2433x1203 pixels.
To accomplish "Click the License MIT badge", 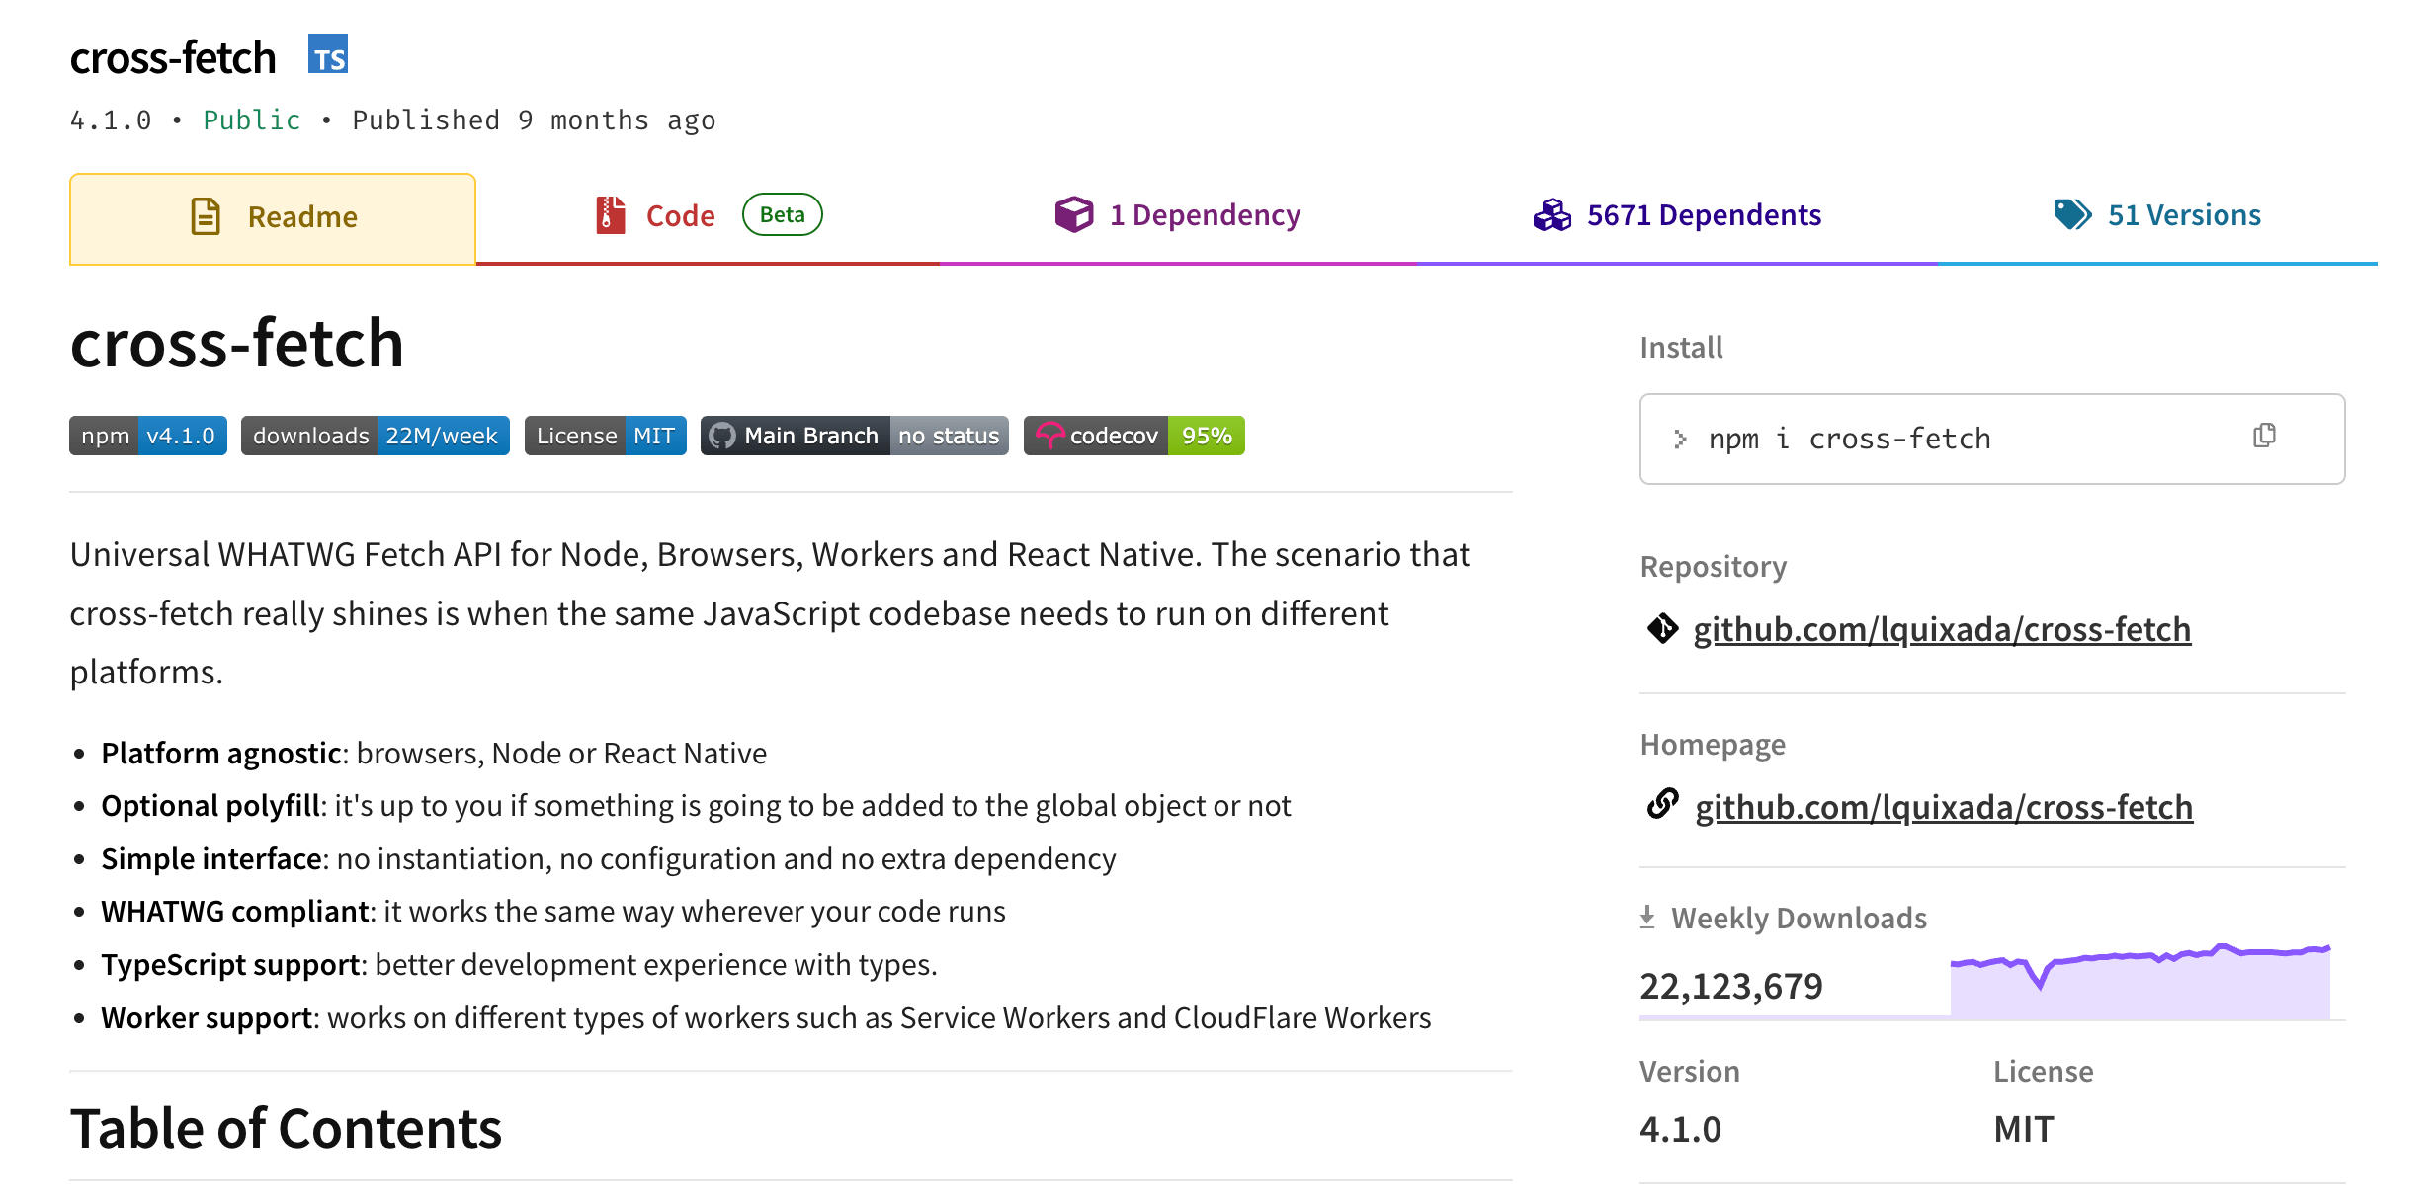I will coord(605,436).
